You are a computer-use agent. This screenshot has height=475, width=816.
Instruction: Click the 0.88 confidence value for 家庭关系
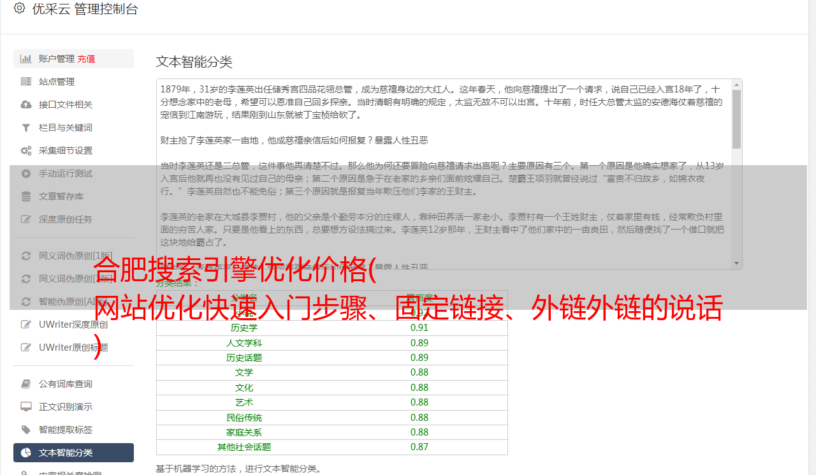419,432
